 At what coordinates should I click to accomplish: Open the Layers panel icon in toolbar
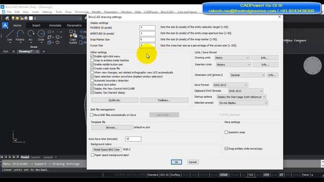point(7,18)
